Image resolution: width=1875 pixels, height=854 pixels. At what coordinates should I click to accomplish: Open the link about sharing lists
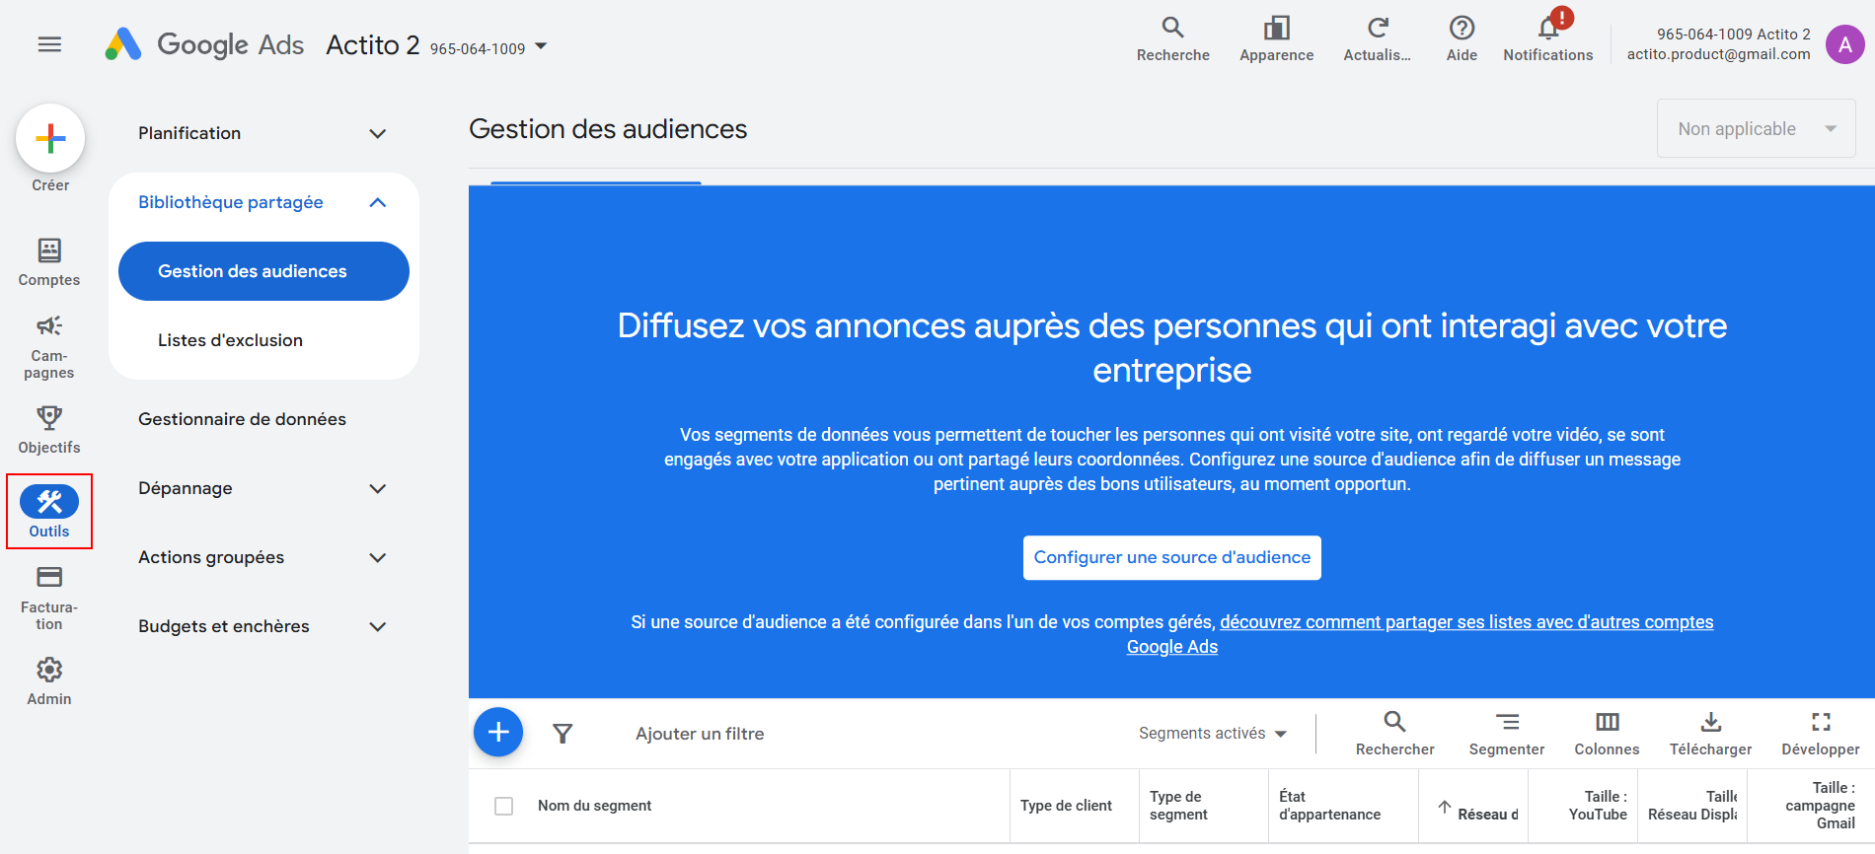pyautogui.click(x=1465, y=622)
